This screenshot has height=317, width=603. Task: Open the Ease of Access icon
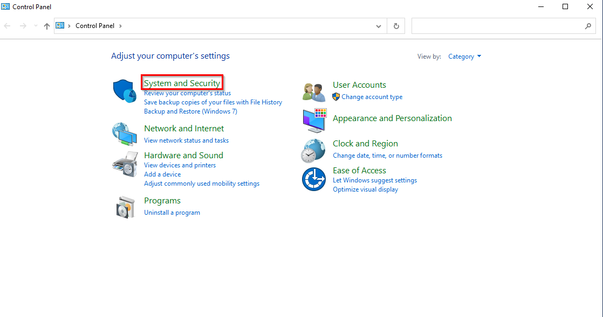[x=314, y=179]
